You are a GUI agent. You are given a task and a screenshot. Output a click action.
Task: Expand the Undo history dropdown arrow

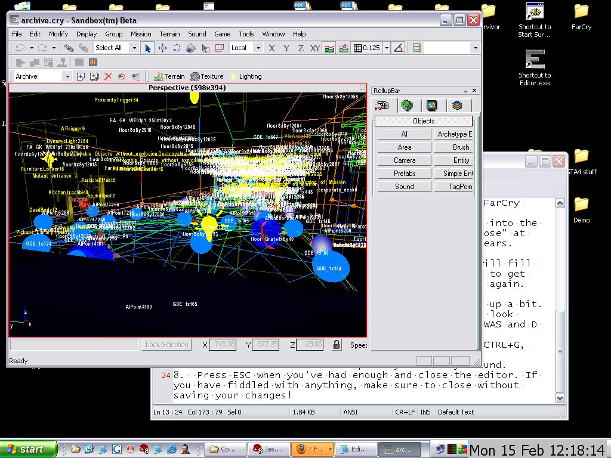[x=32, y=48]
